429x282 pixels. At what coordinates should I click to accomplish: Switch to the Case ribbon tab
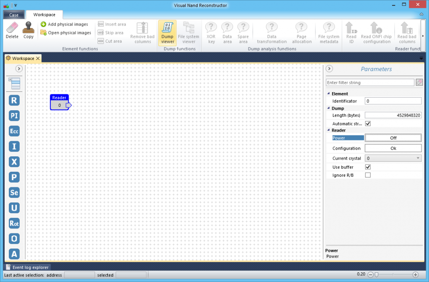tap(14, 15)
